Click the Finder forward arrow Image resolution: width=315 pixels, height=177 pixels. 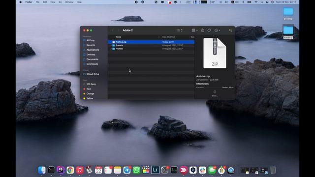118,30
